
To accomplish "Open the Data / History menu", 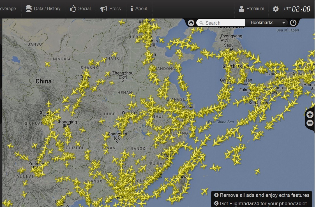I will coord(43,9).
